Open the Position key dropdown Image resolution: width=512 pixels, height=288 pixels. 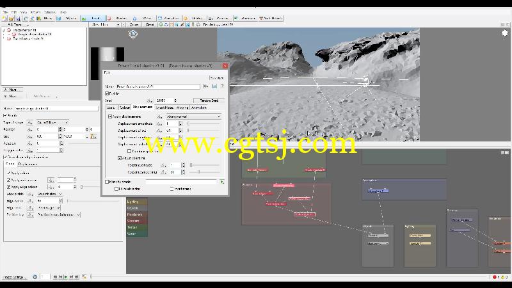pos(58,214)
